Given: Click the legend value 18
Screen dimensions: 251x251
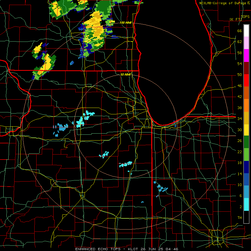Looking at the screenshot, I should pyautogui.click(x=240, y=163).
